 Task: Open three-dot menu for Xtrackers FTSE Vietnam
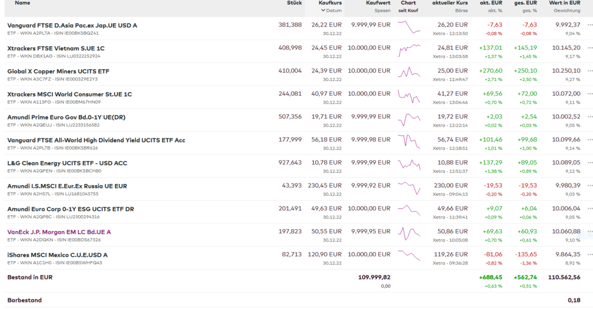click(x=589, y=48)
